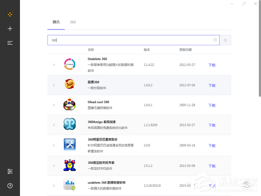261x196 pixels.
Task: Click 下载 for 360Amigo 系统加速
Action: 212,125
